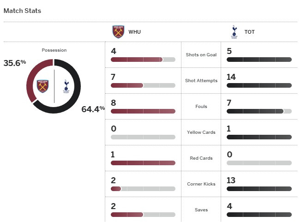Click West Ham crest inside possession donut
Screen dimensions: 301x222
[x=42, y=86]
